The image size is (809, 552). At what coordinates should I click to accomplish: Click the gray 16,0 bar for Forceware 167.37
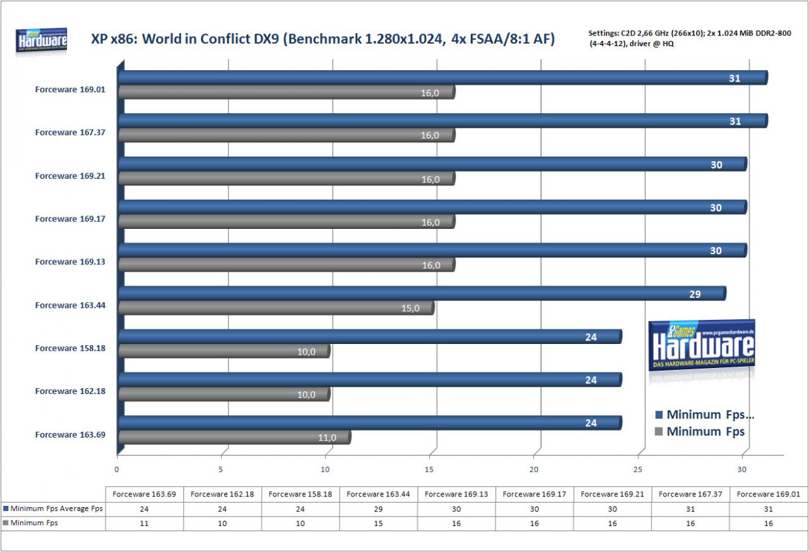click(287, 135)
